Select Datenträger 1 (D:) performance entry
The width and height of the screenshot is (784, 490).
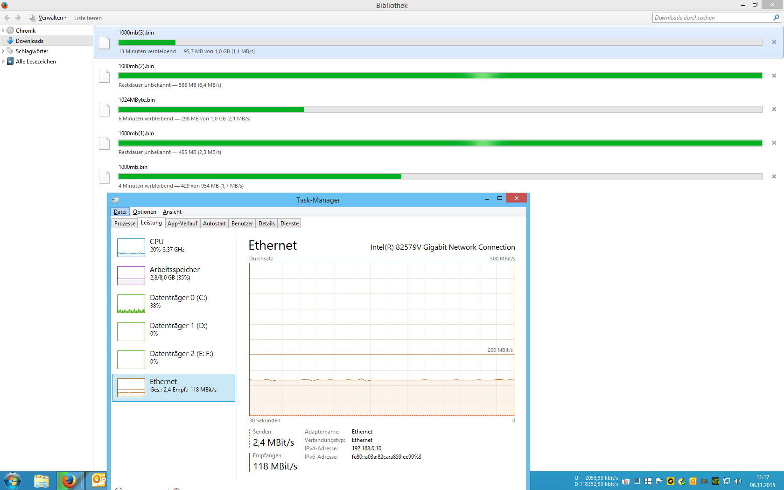pyautogui.click(x=174, y=331)
